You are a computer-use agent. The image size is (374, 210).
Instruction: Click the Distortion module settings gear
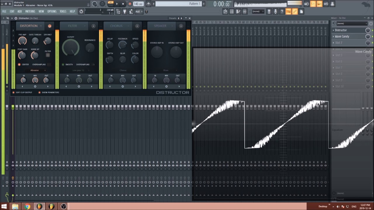(x=35, y=86)
